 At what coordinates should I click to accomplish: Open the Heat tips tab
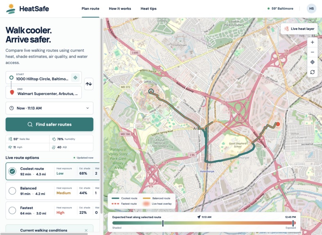[149, 9]
